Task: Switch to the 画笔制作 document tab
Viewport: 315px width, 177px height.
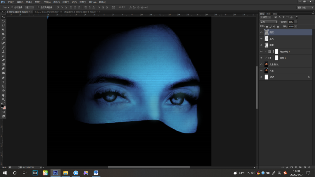Action: point(81,12)
